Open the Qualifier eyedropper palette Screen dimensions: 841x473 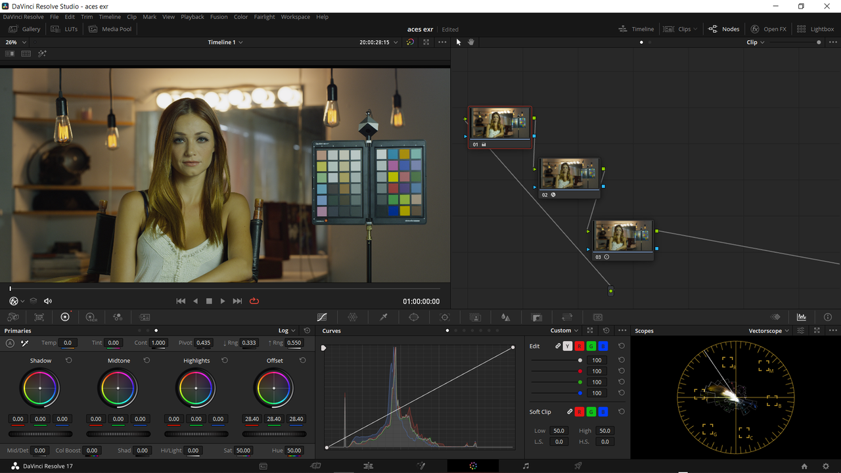[384, 317]
